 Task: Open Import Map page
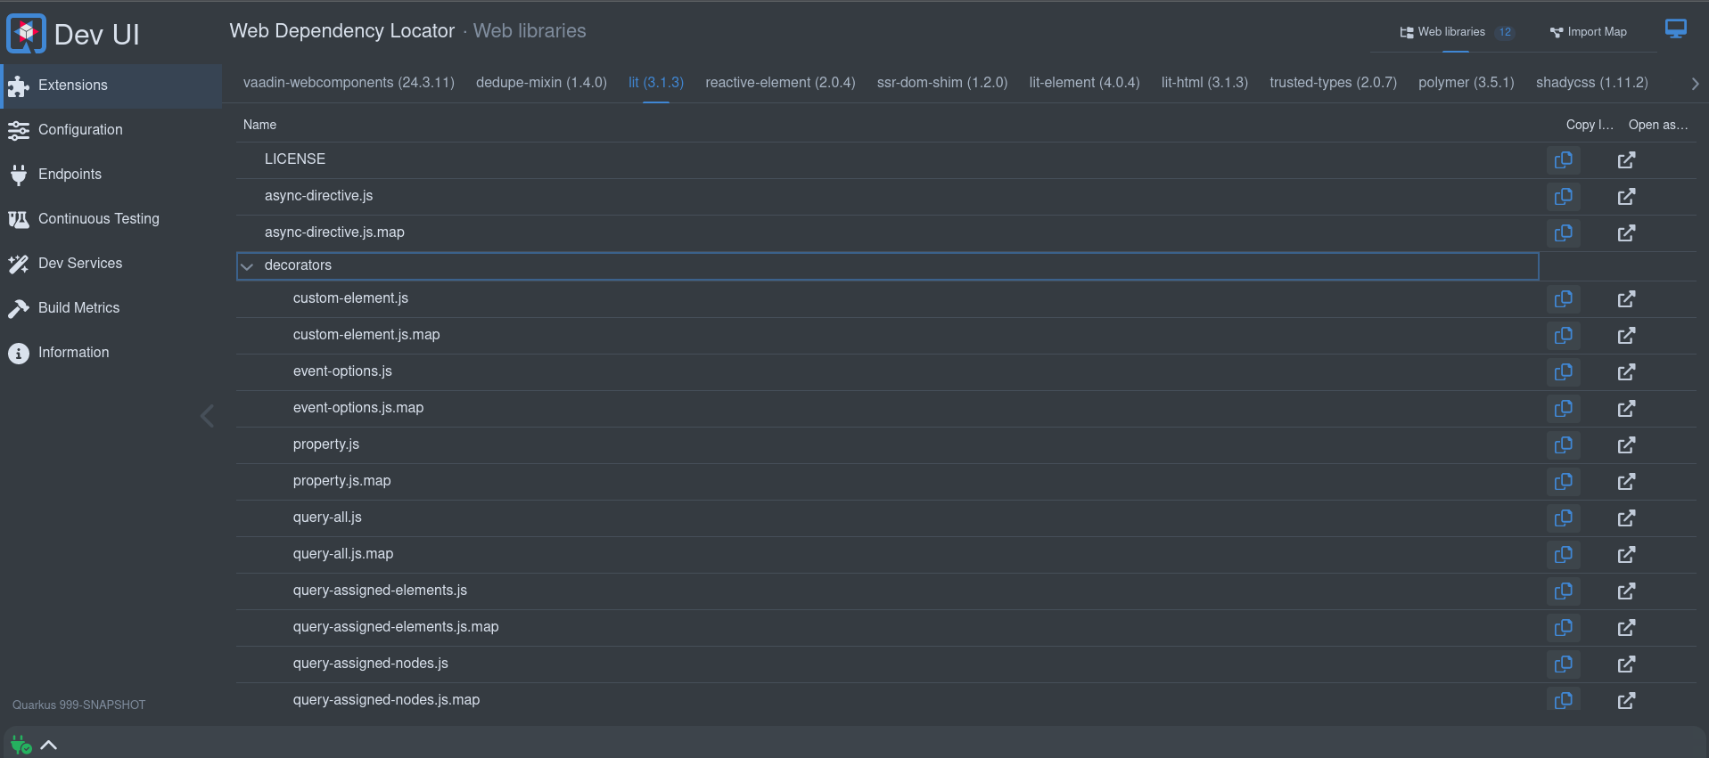point(1589,32)
